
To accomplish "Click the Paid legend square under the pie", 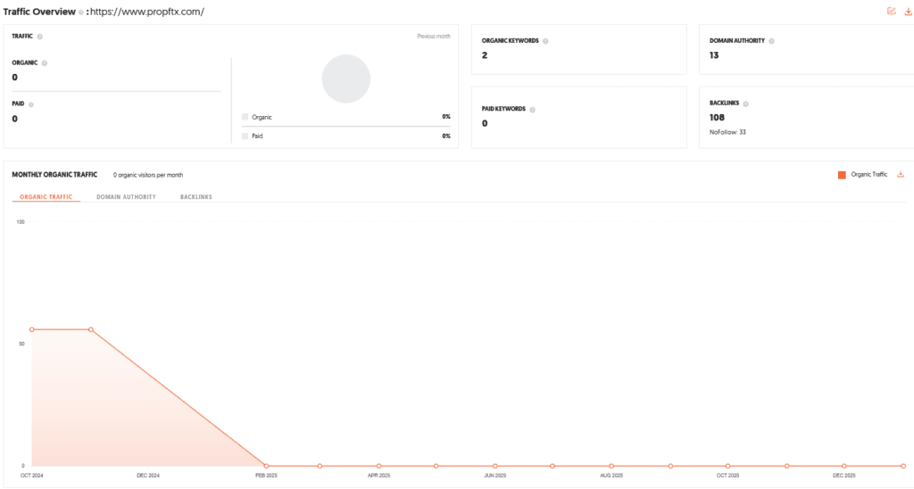I will (245, 136).
